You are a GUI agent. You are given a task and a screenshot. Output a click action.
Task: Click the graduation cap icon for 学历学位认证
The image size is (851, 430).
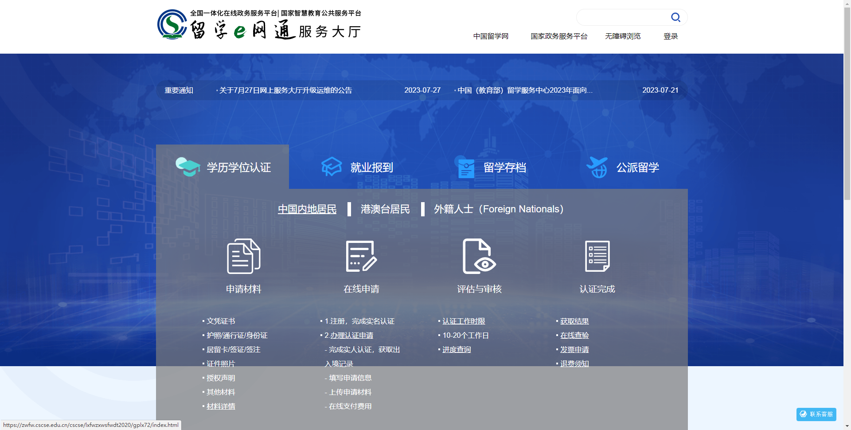(x=187, y=167)
